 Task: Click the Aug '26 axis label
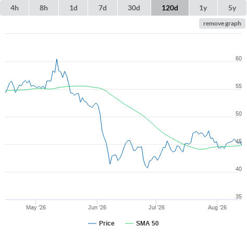[x=217, y=207]
